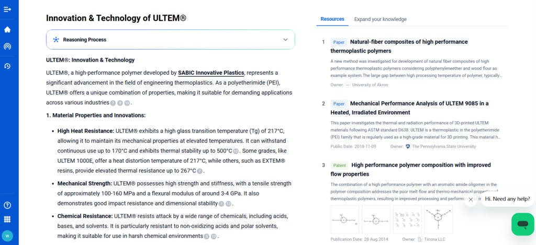Click the user avatar 'W' icon
Image resolution: width=536 pixels, height=245 pixels.
coord(7,235)
